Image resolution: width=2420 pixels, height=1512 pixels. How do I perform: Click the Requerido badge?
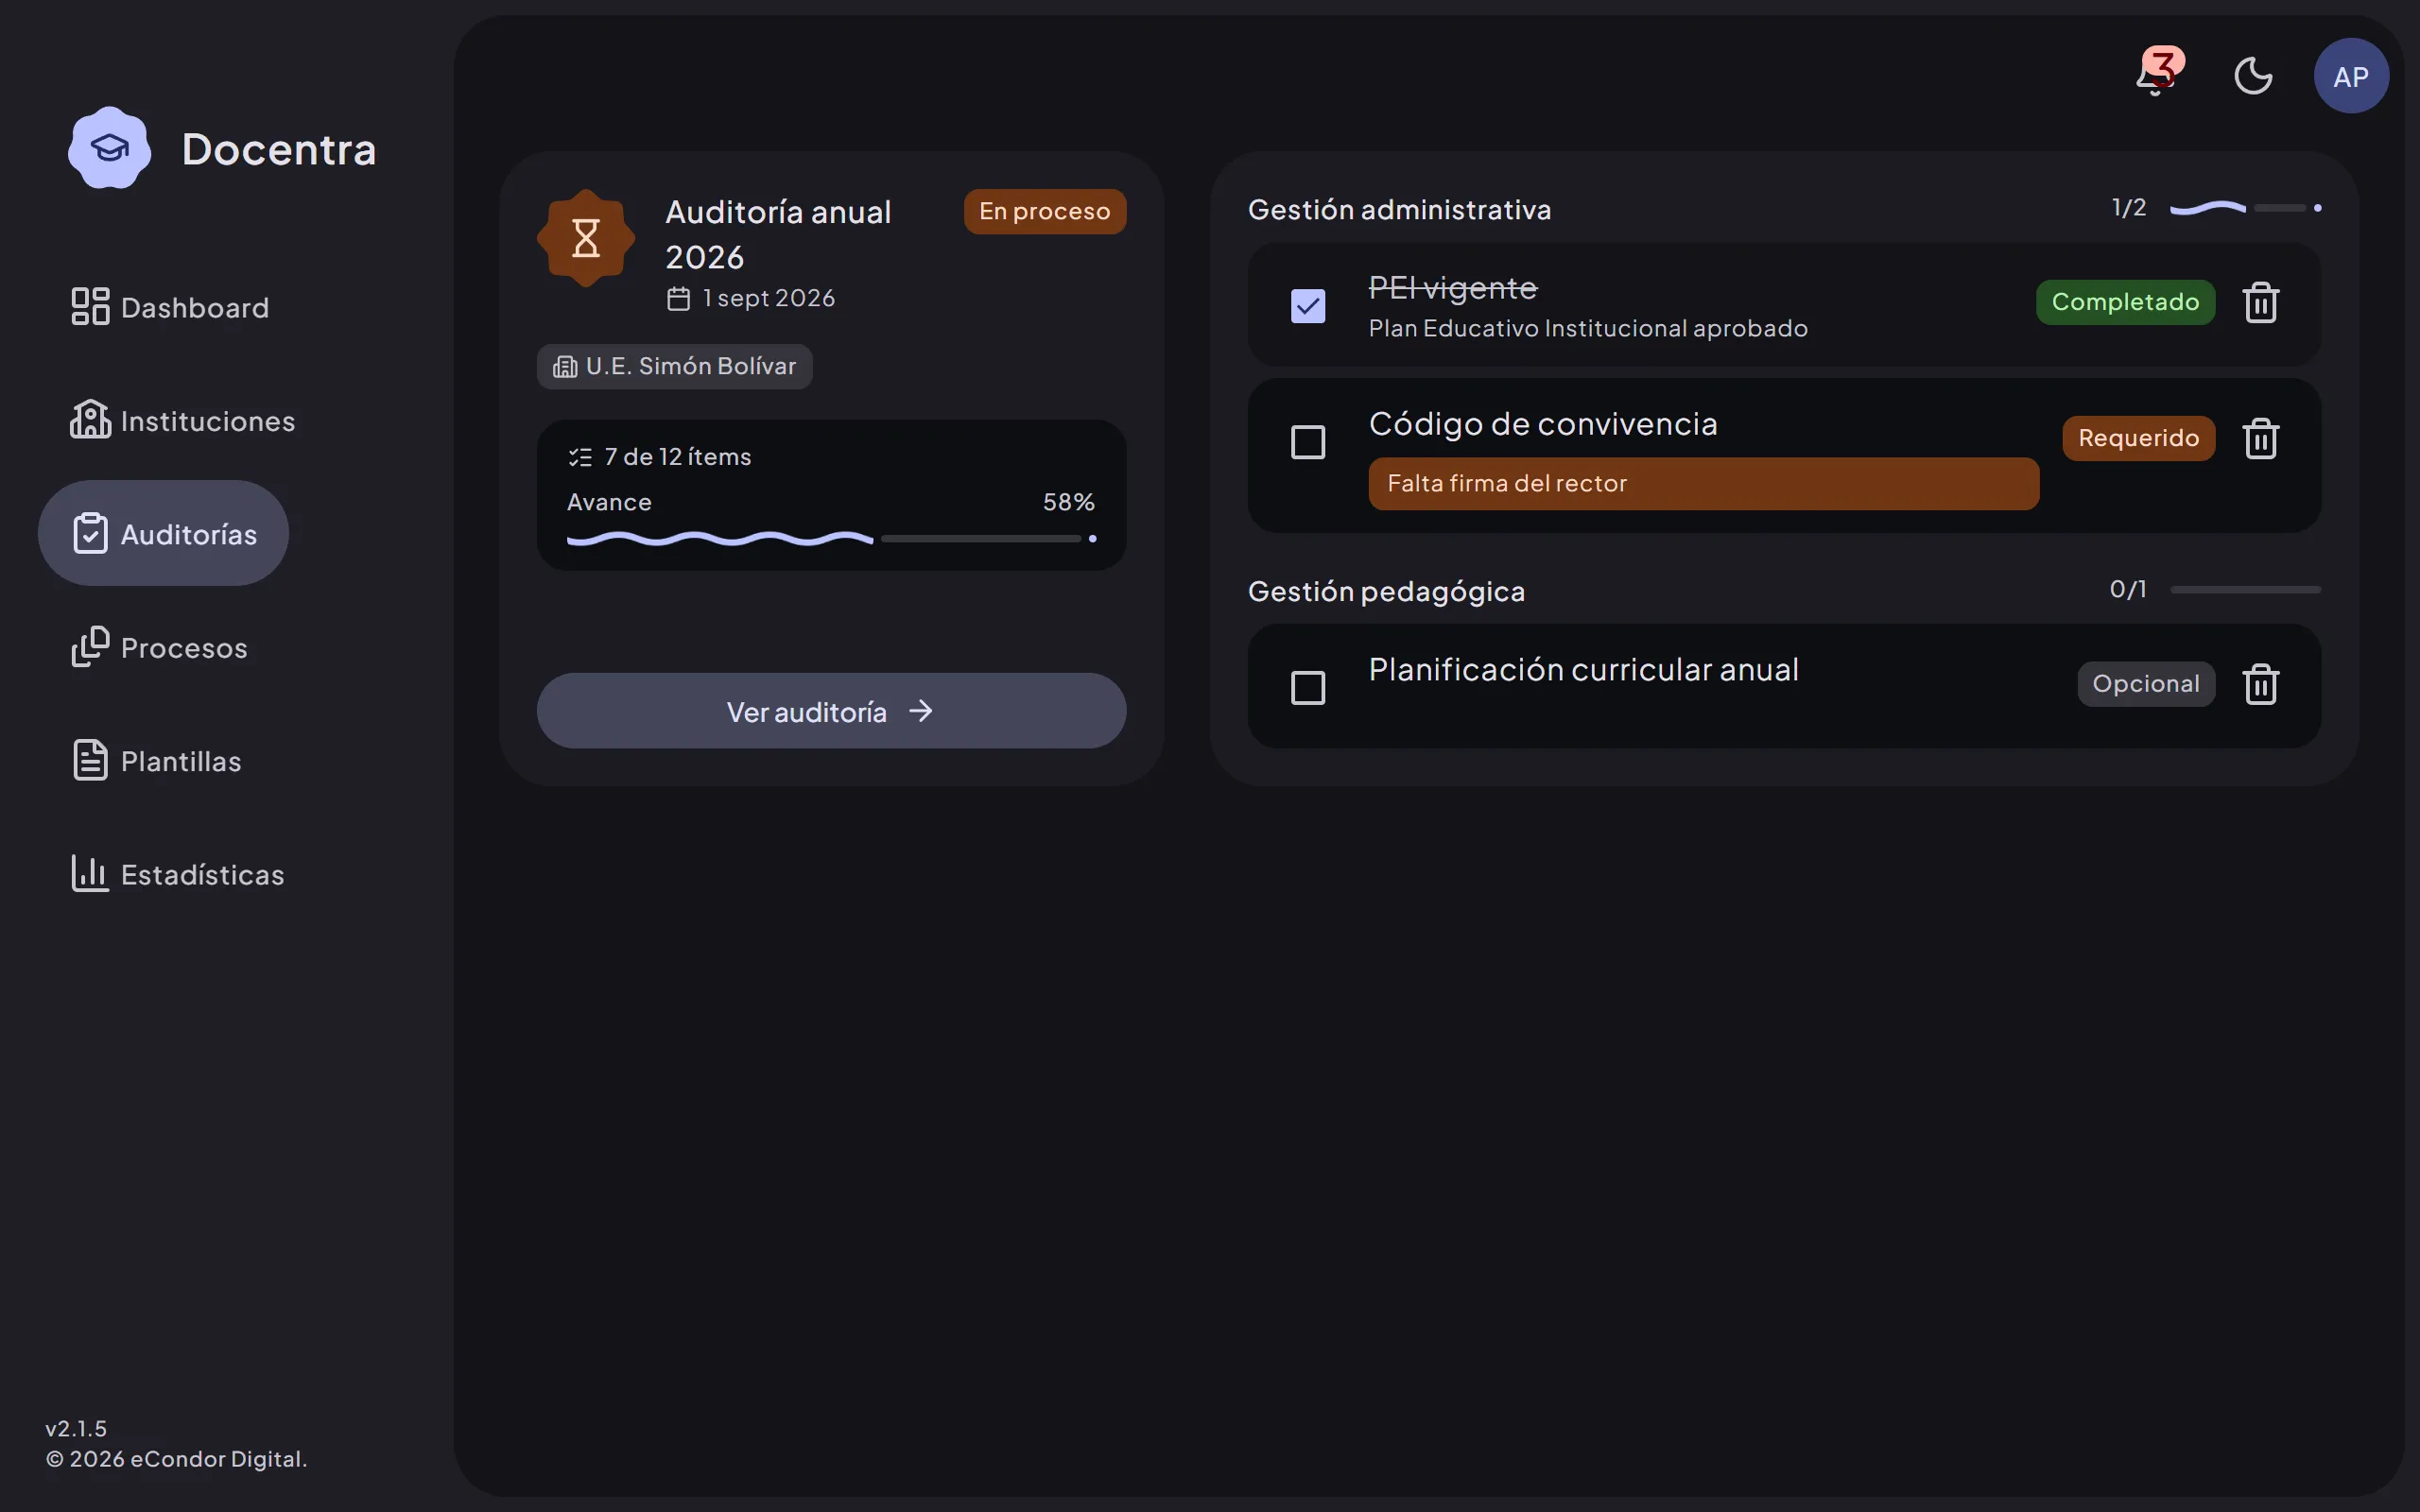(x=2138, y=438)
